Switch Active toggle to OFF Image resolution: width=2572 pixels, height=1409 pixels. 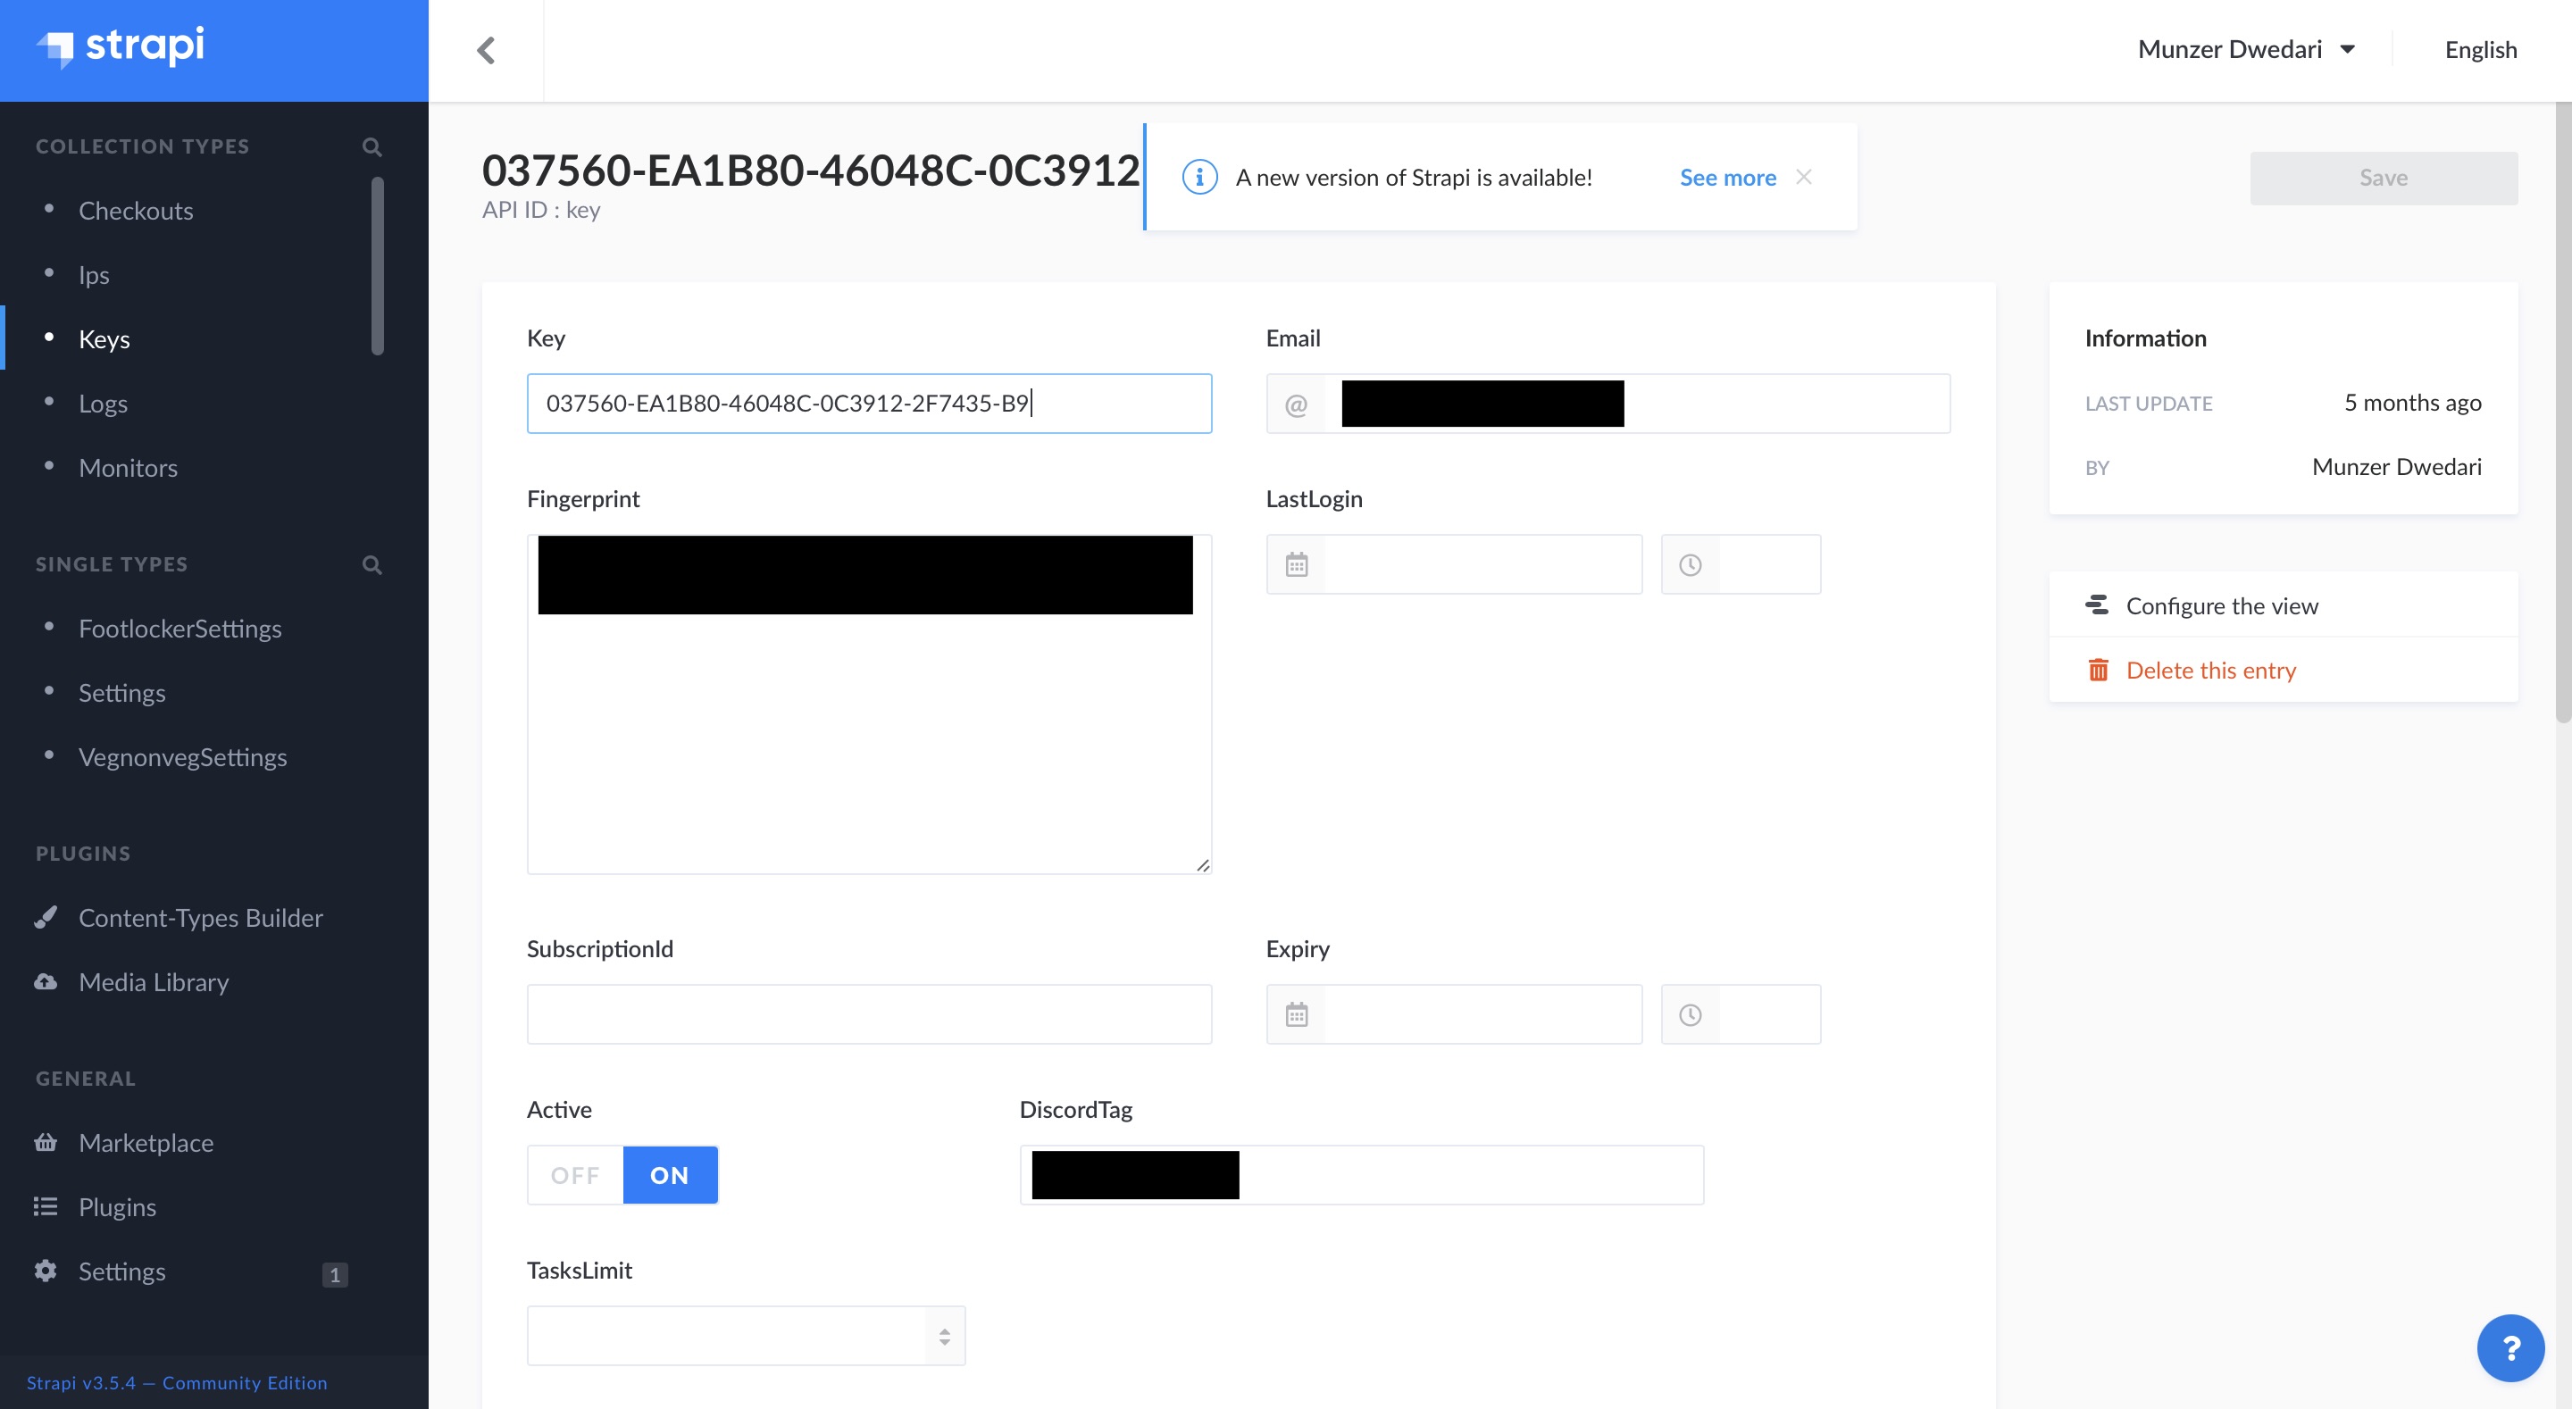point(575,1175)
